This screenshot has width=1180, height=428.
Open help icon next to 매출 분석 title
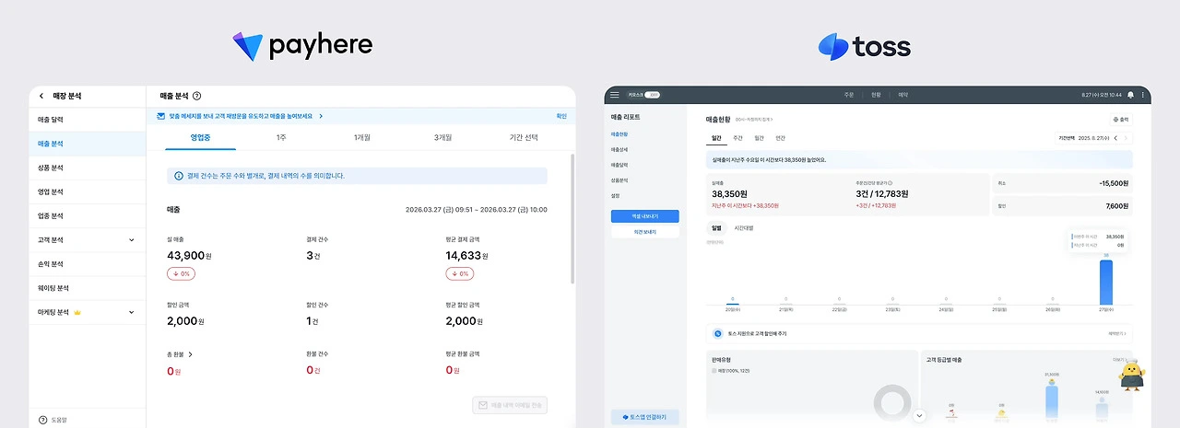click(x=197, y=96)
